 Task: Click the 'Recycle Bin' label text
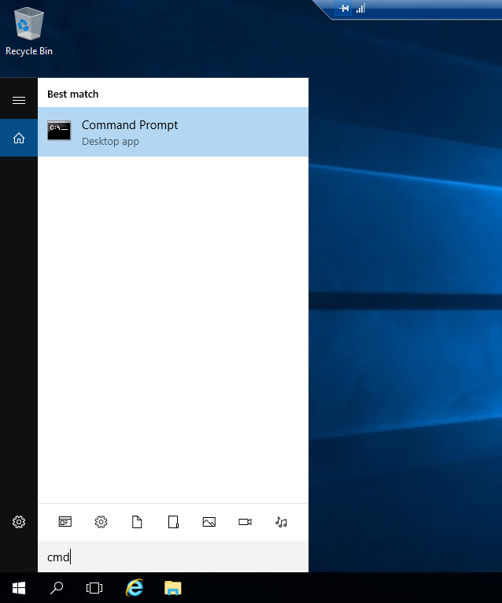(29, 51)
